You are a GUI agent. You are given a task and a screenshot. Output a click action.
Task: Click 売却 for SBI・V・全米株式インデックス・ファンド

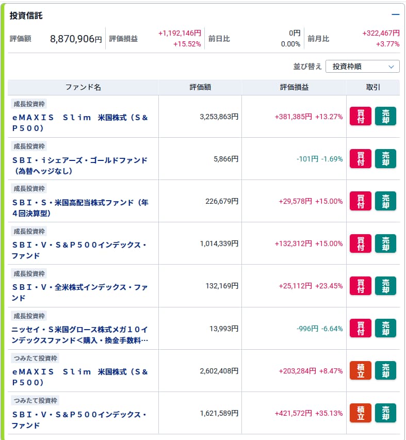pos(385,286)
